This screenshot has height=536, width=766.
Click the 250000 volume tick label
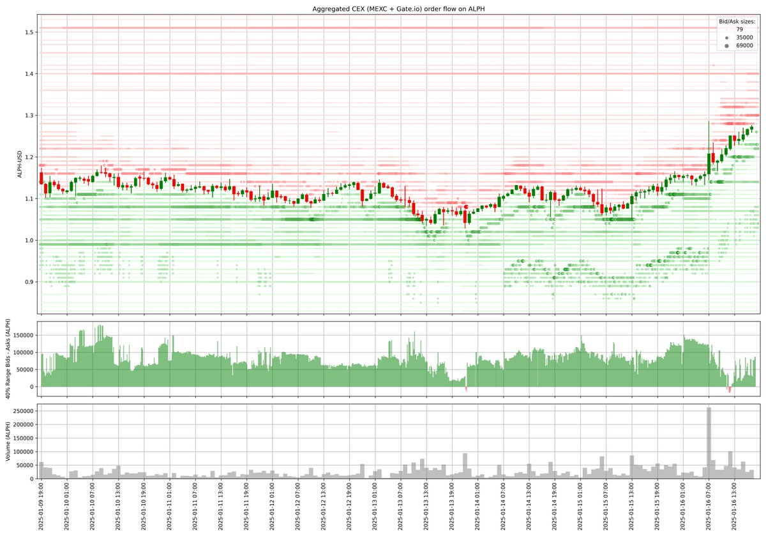(24, 412)
